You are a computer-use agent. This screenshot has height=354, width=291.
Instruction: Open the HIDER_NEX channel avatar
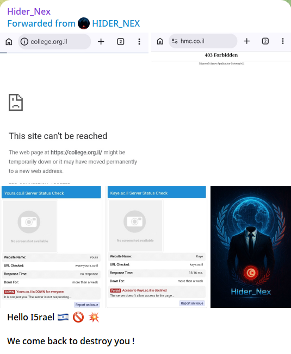click(84, 23)
